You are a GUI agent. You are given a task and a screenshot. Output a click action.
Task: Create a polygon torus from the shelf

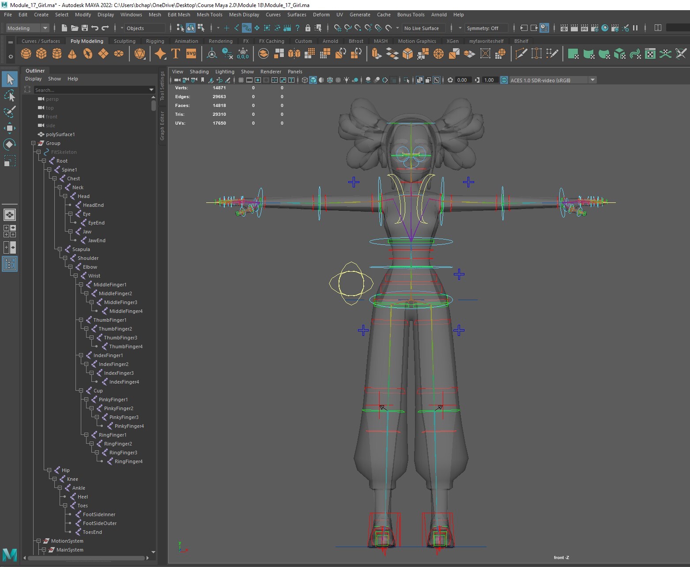[x=87, y=53]
